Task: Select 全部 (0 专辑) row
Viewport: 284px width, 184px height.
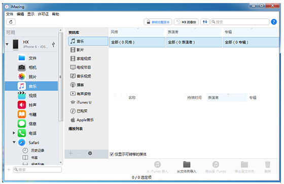Action: coord(251,42)
